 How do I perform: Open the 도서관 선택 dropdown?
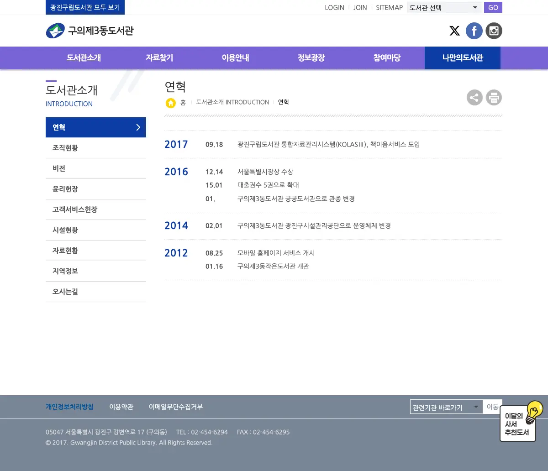pyautogui.click(x=444, y=7)
